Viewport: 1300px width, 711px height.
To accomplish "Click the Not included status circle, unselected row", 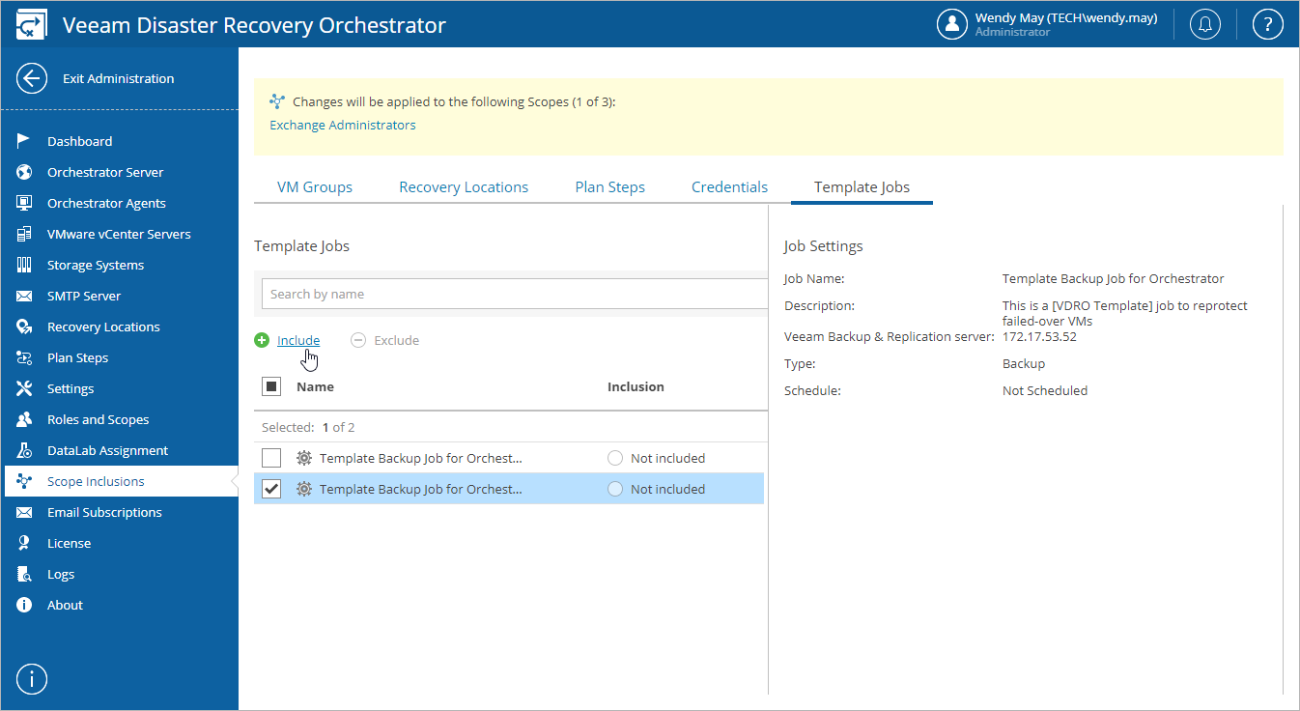I will [615, 458].
